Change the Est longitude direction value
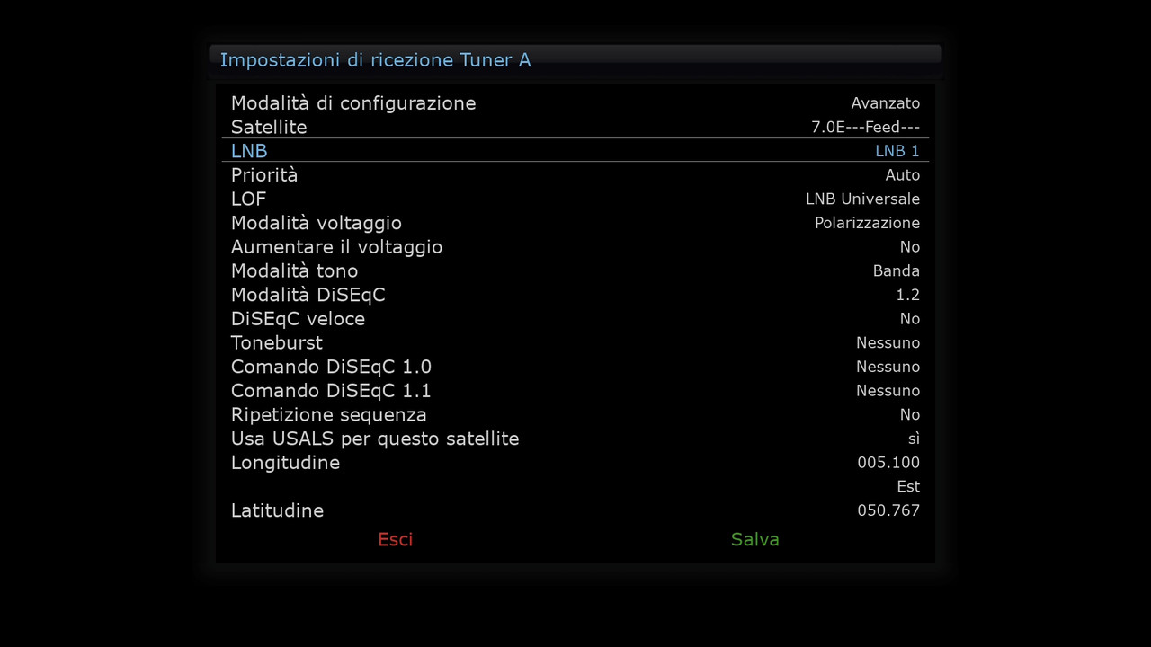The image size is (1151, 647). [x=908, y=486]
